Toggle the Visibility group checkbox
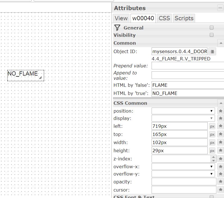 [212, 35]
